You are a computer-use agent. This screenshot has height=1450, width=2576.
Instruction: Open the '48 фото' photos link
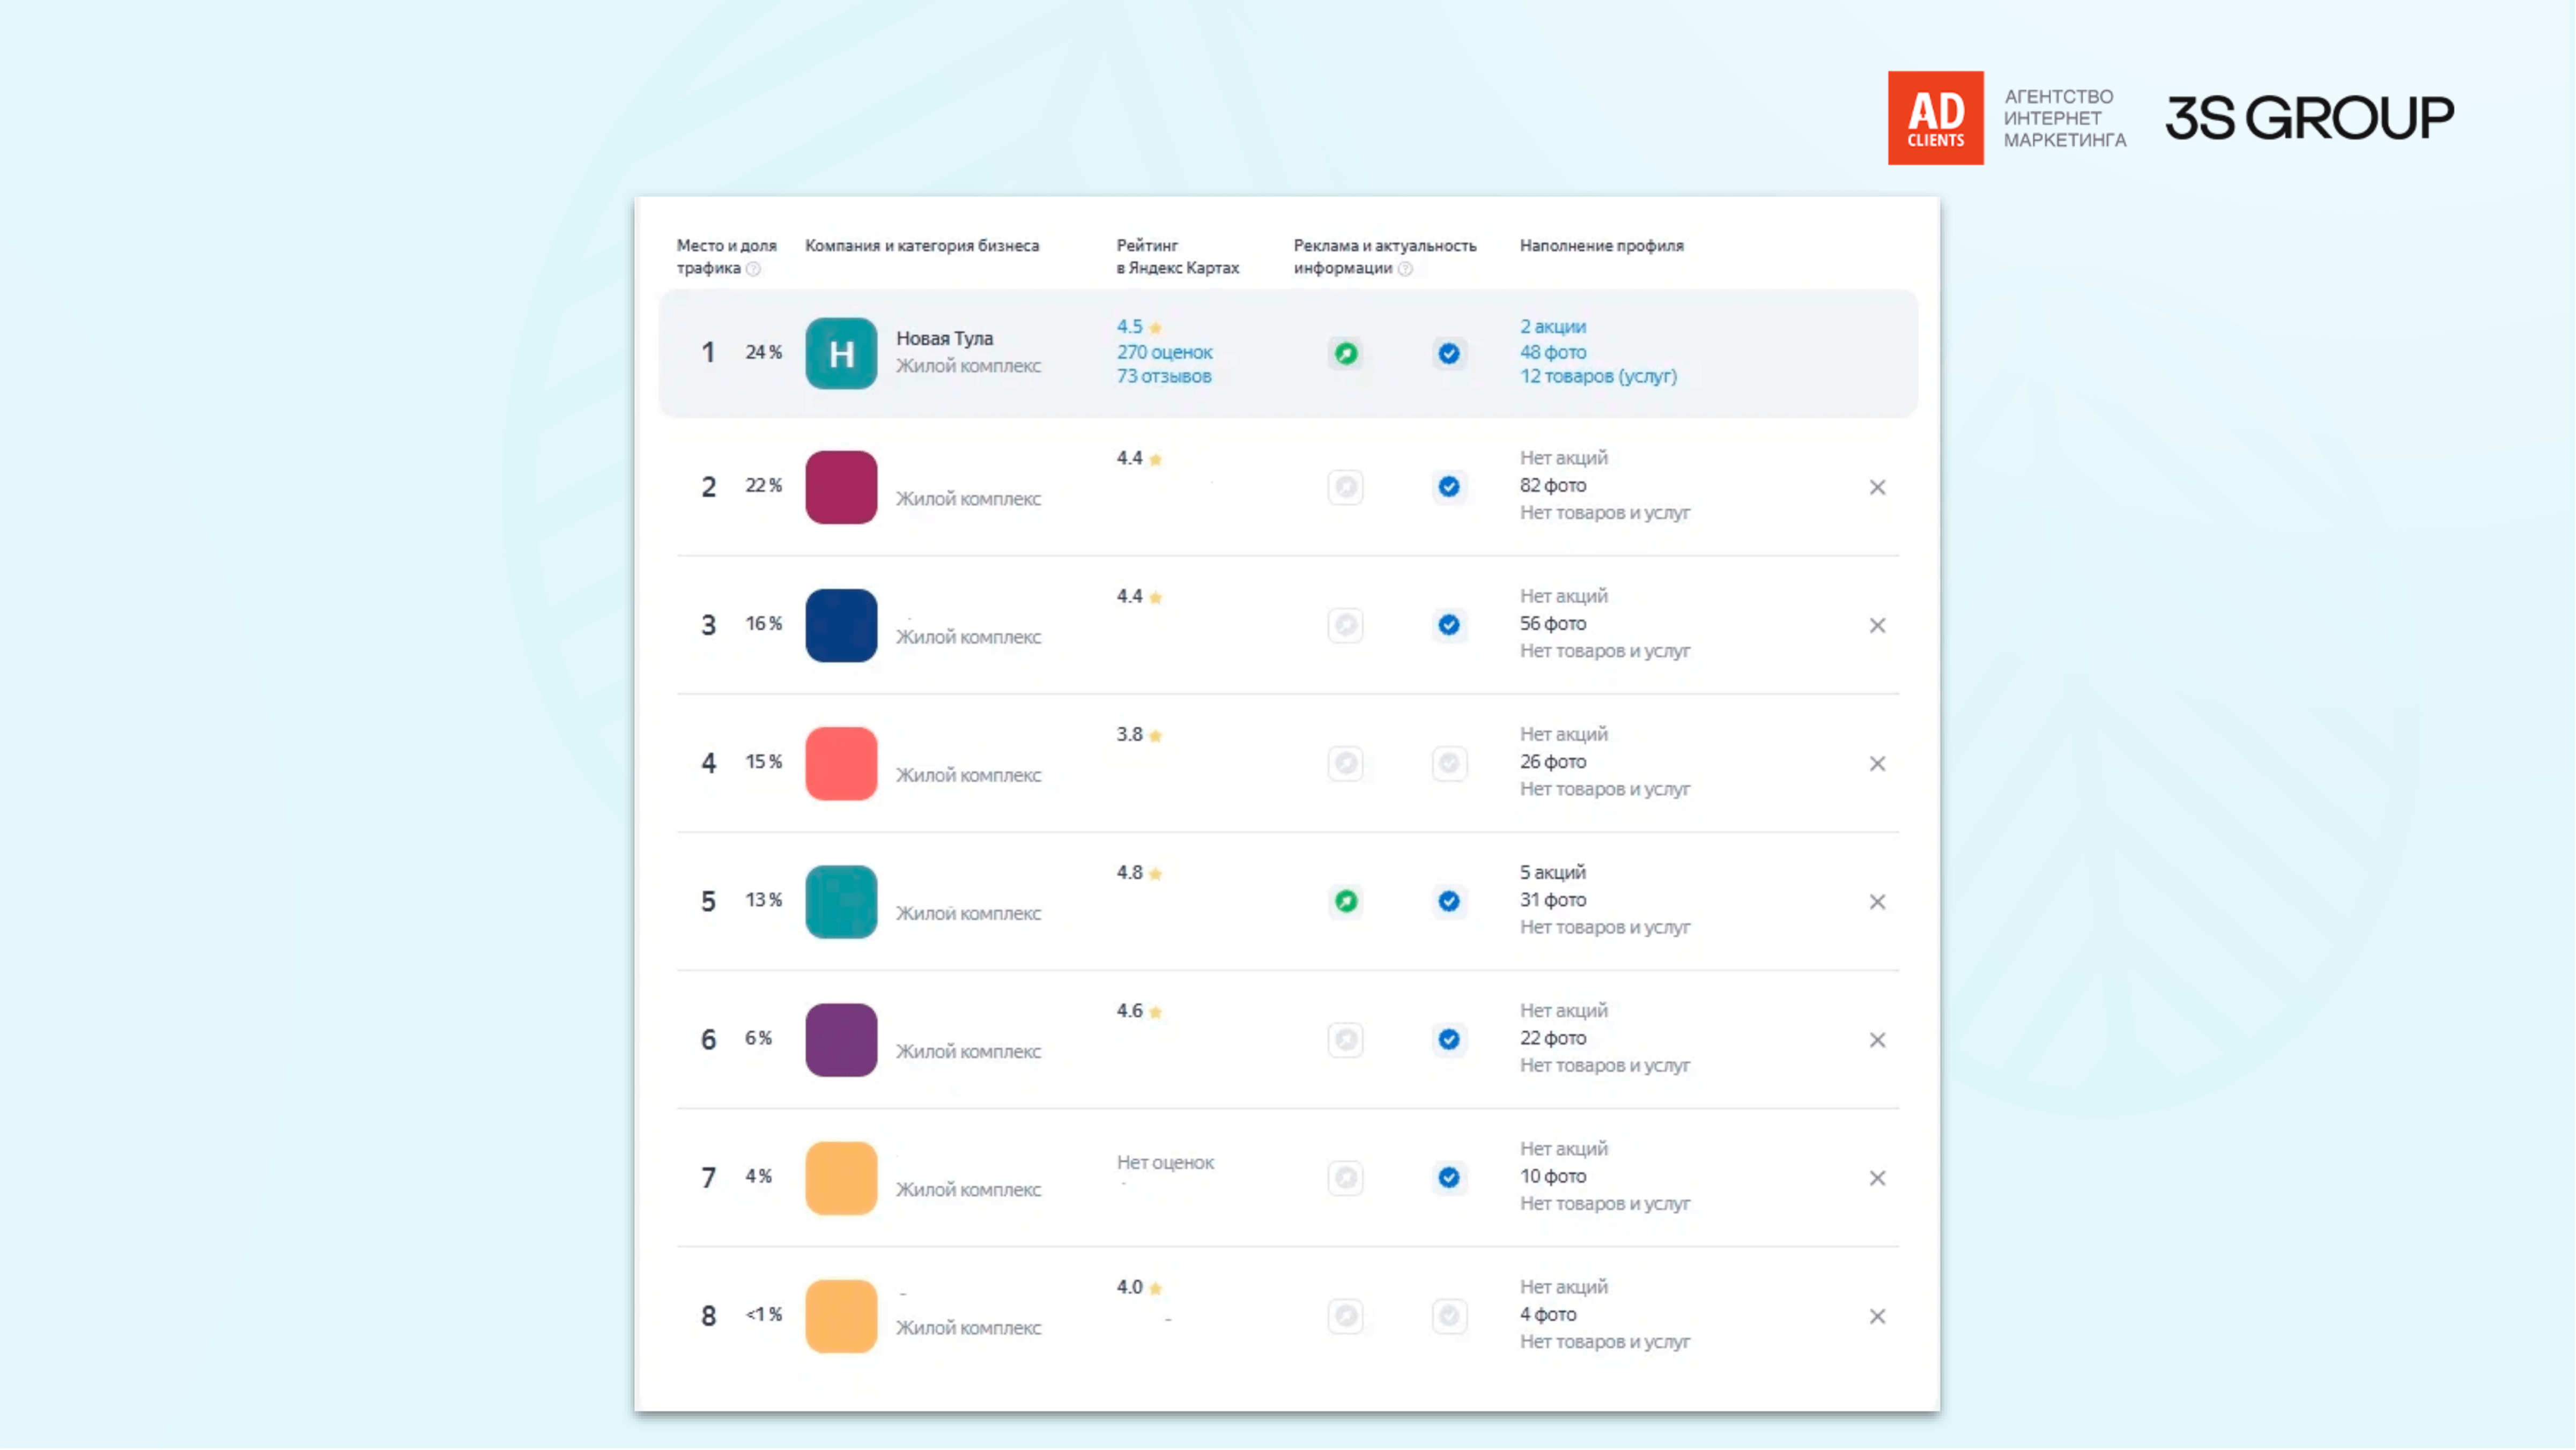coord(1552,352)
